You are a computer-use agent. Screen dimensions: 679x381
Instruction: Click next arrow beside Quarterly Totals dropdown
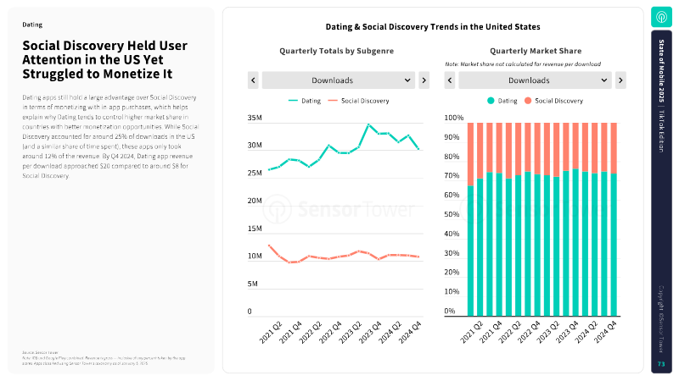424,80
